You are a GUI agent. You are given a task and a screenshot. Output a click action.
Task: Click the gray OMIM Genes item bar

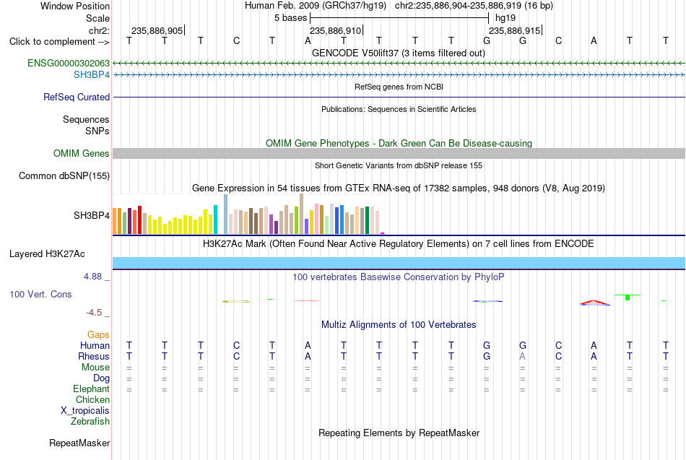pos(399,153)
